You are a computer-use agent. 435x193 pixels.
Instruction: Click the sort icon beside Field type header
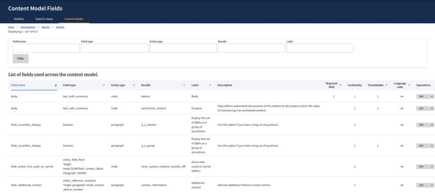[x=104, y=85]
